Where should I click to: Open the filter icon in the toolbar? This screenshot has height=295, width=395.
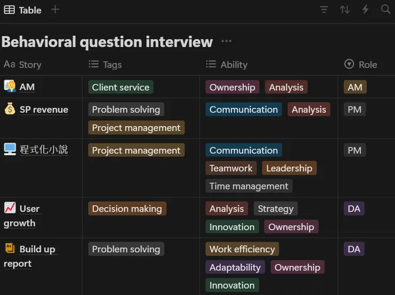click(x=323, y=10)
